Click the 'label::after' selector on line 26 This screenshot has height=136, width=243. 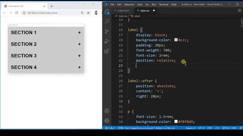140,81
